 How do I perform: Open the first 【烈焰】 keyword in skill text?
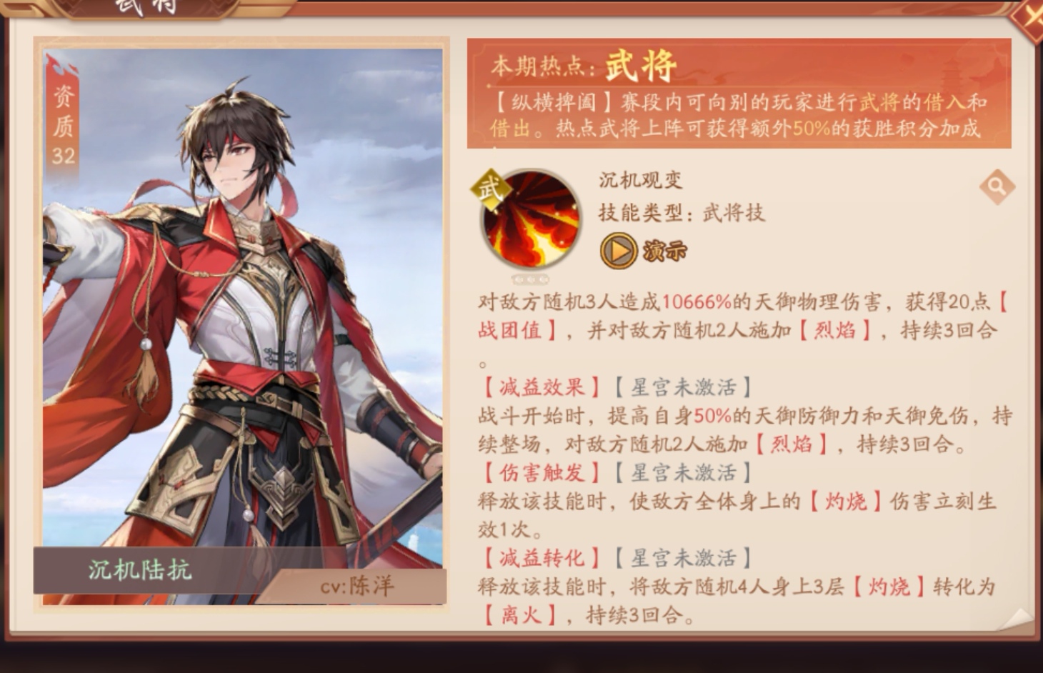(x=834, y=330)
